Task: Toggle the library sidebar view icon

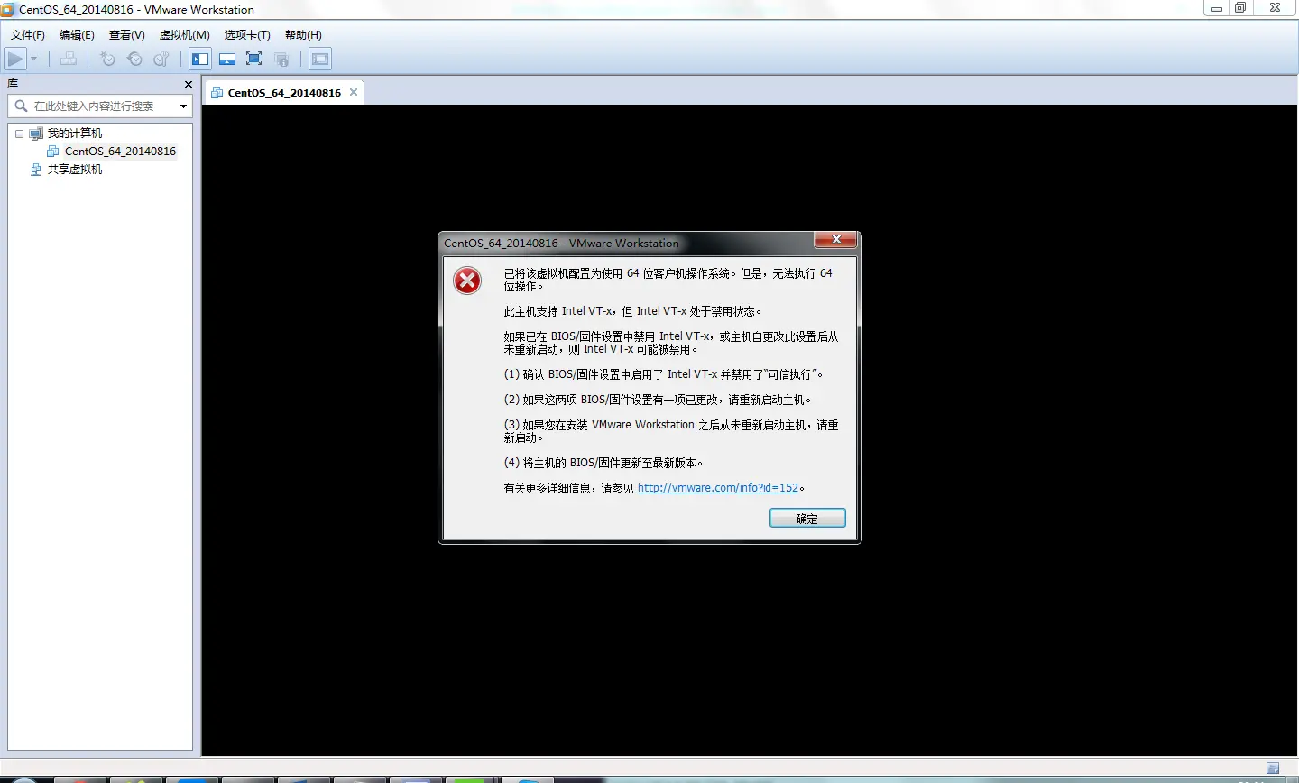Action: (x=200, y=60)
